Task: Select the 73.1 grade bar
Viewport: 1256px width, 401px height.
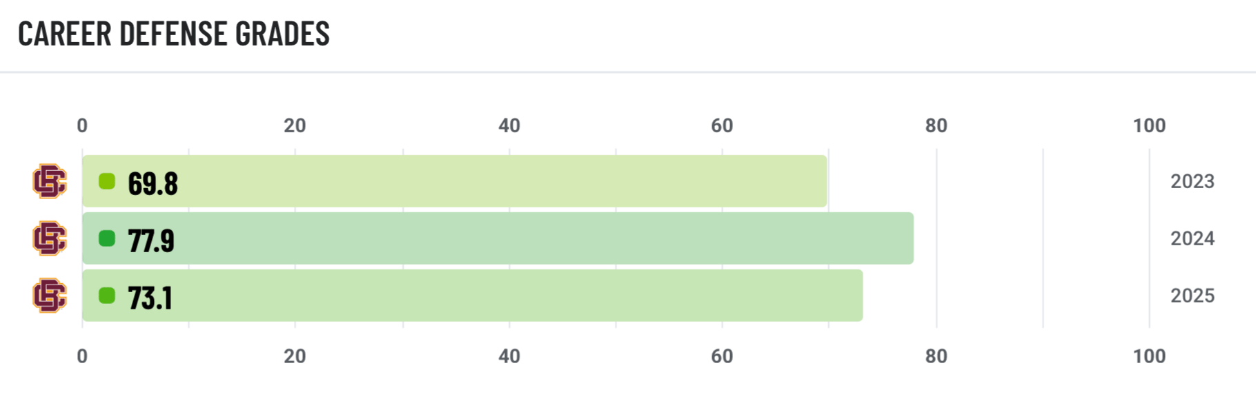Action: click(x=473, y=296)
